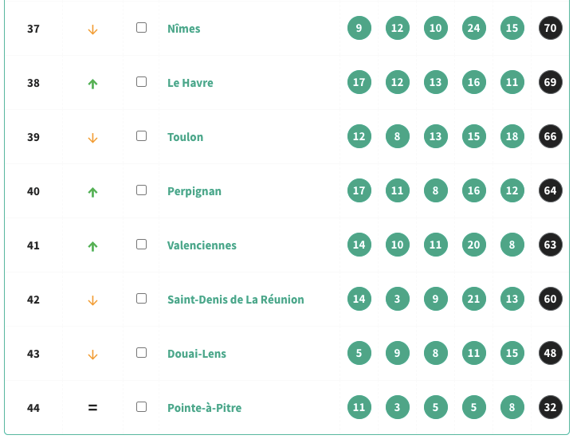Click the equals sign for Pointe-à-Pitre

pos(92,408)
